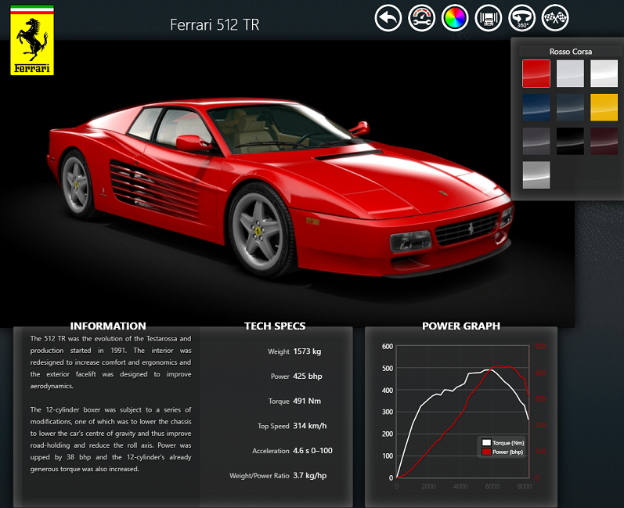This screenshot has height=508, width=624.
Task: Click the red Ferrari 512 TR car image
Action: click(x=274, y=188)
